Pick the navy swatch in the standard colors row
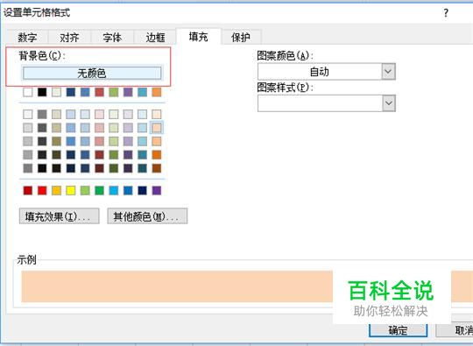 pyautogui.click(x=143, y=190)
